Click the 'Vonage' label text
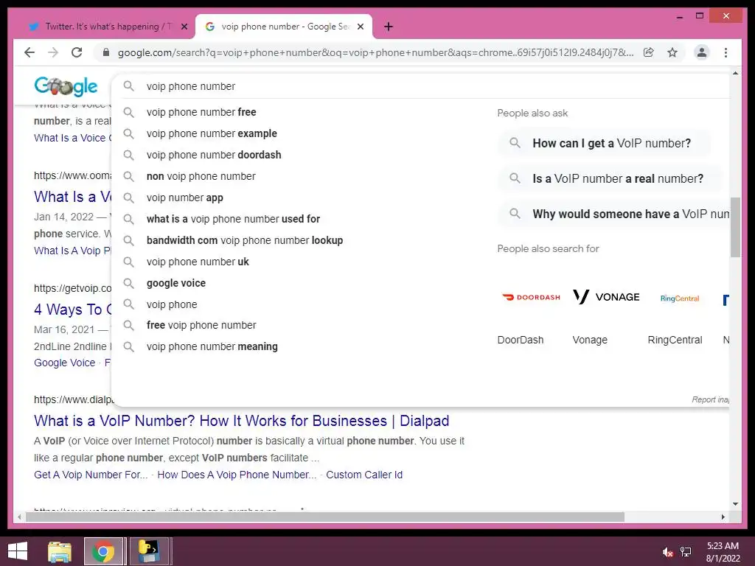This screenshot has width=755, height=566. click(x=590, y=340)
